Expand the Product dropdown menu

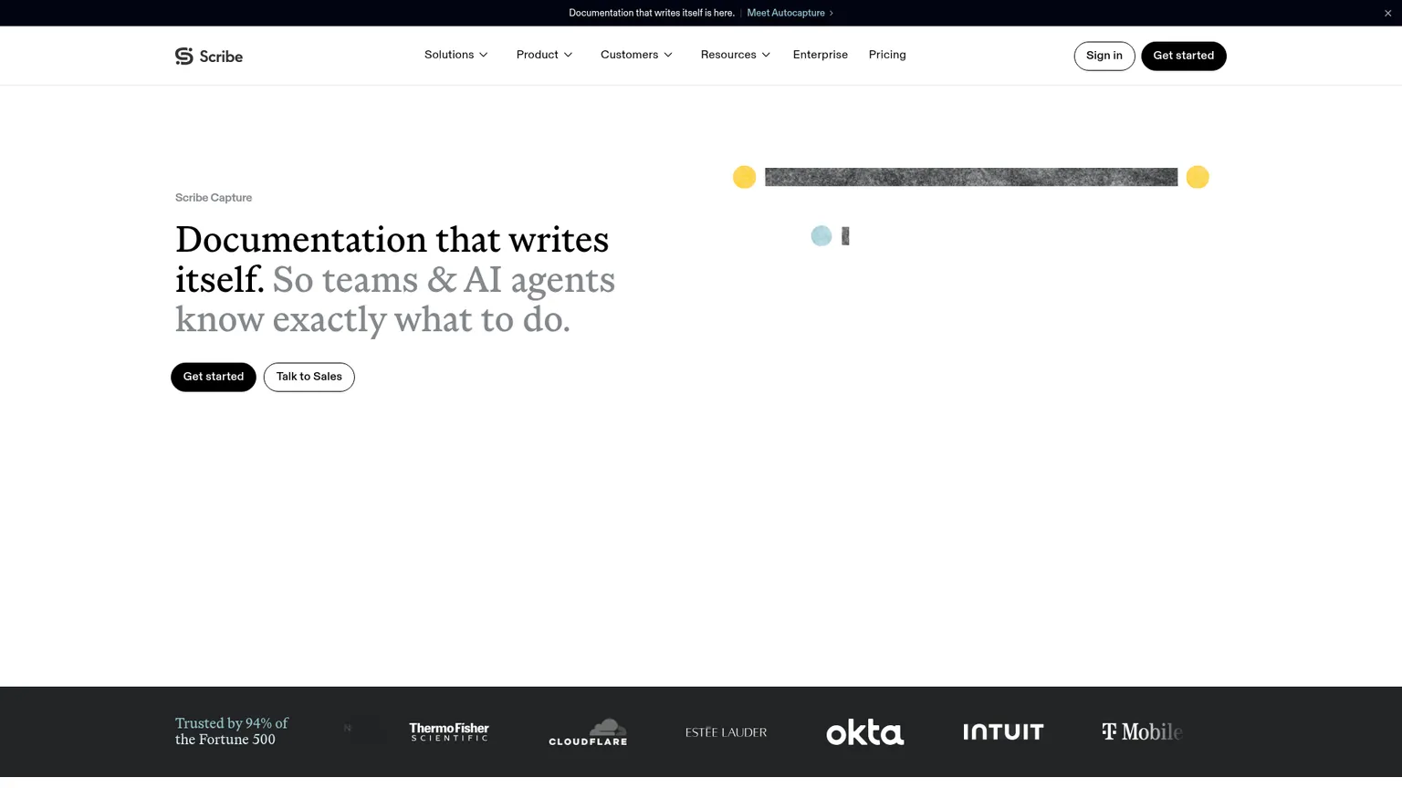pyautogui.click(x=545, y=55)
